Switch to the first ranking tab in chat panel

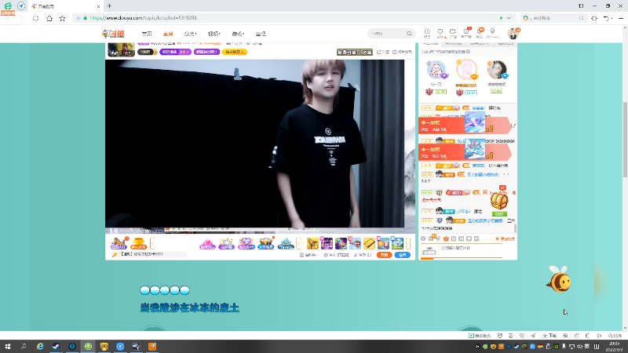click(x=430, y=43)
